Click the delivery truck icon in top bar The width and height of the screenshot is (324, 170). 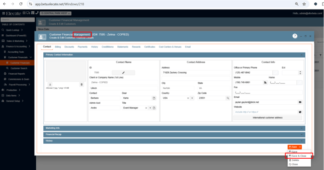pos(28,13)
